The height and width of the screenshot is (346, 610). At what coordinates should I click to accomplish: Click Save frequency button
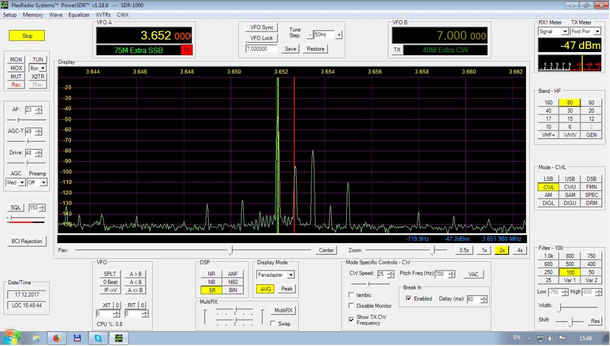coord(290,49)
